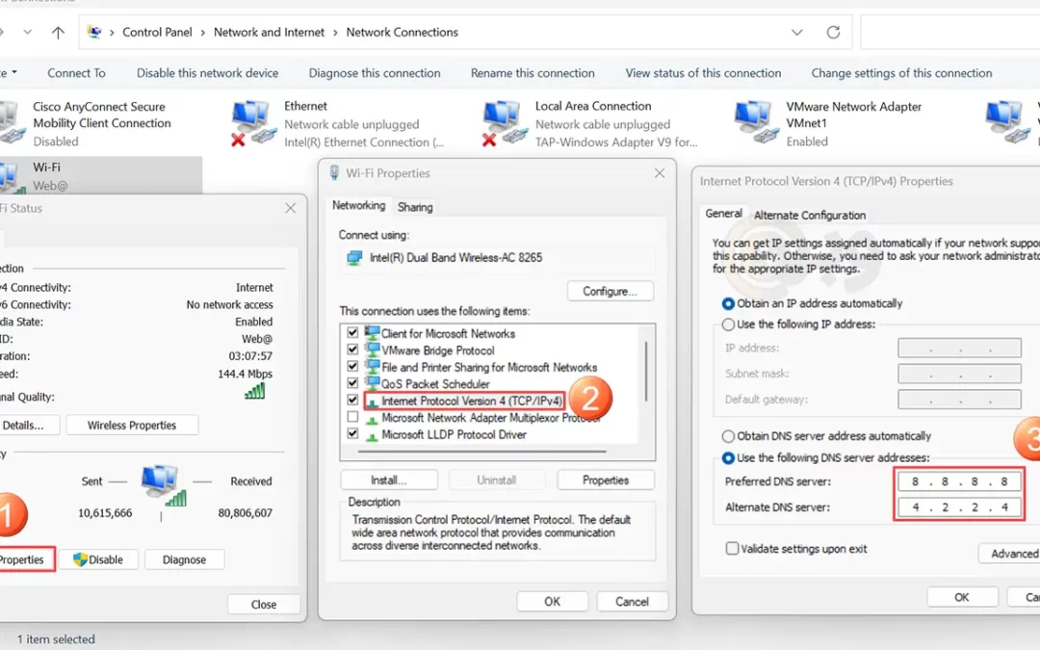Image resolution: width=1040 pixels, height=650 pixels.
Task: Uncheck Client for Microsoft Networks checkbox
Action: [352, 333]
